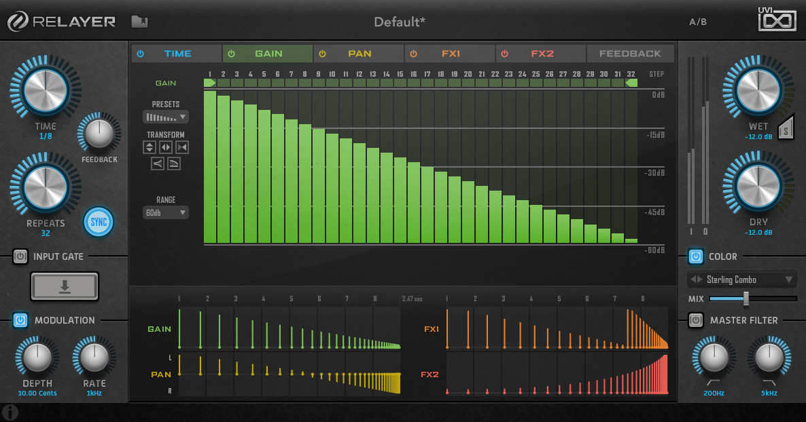This screenshot has height=422, width=806.
Task: Flip steps vertically with the up-down transform icon
Action: [149, 147]
